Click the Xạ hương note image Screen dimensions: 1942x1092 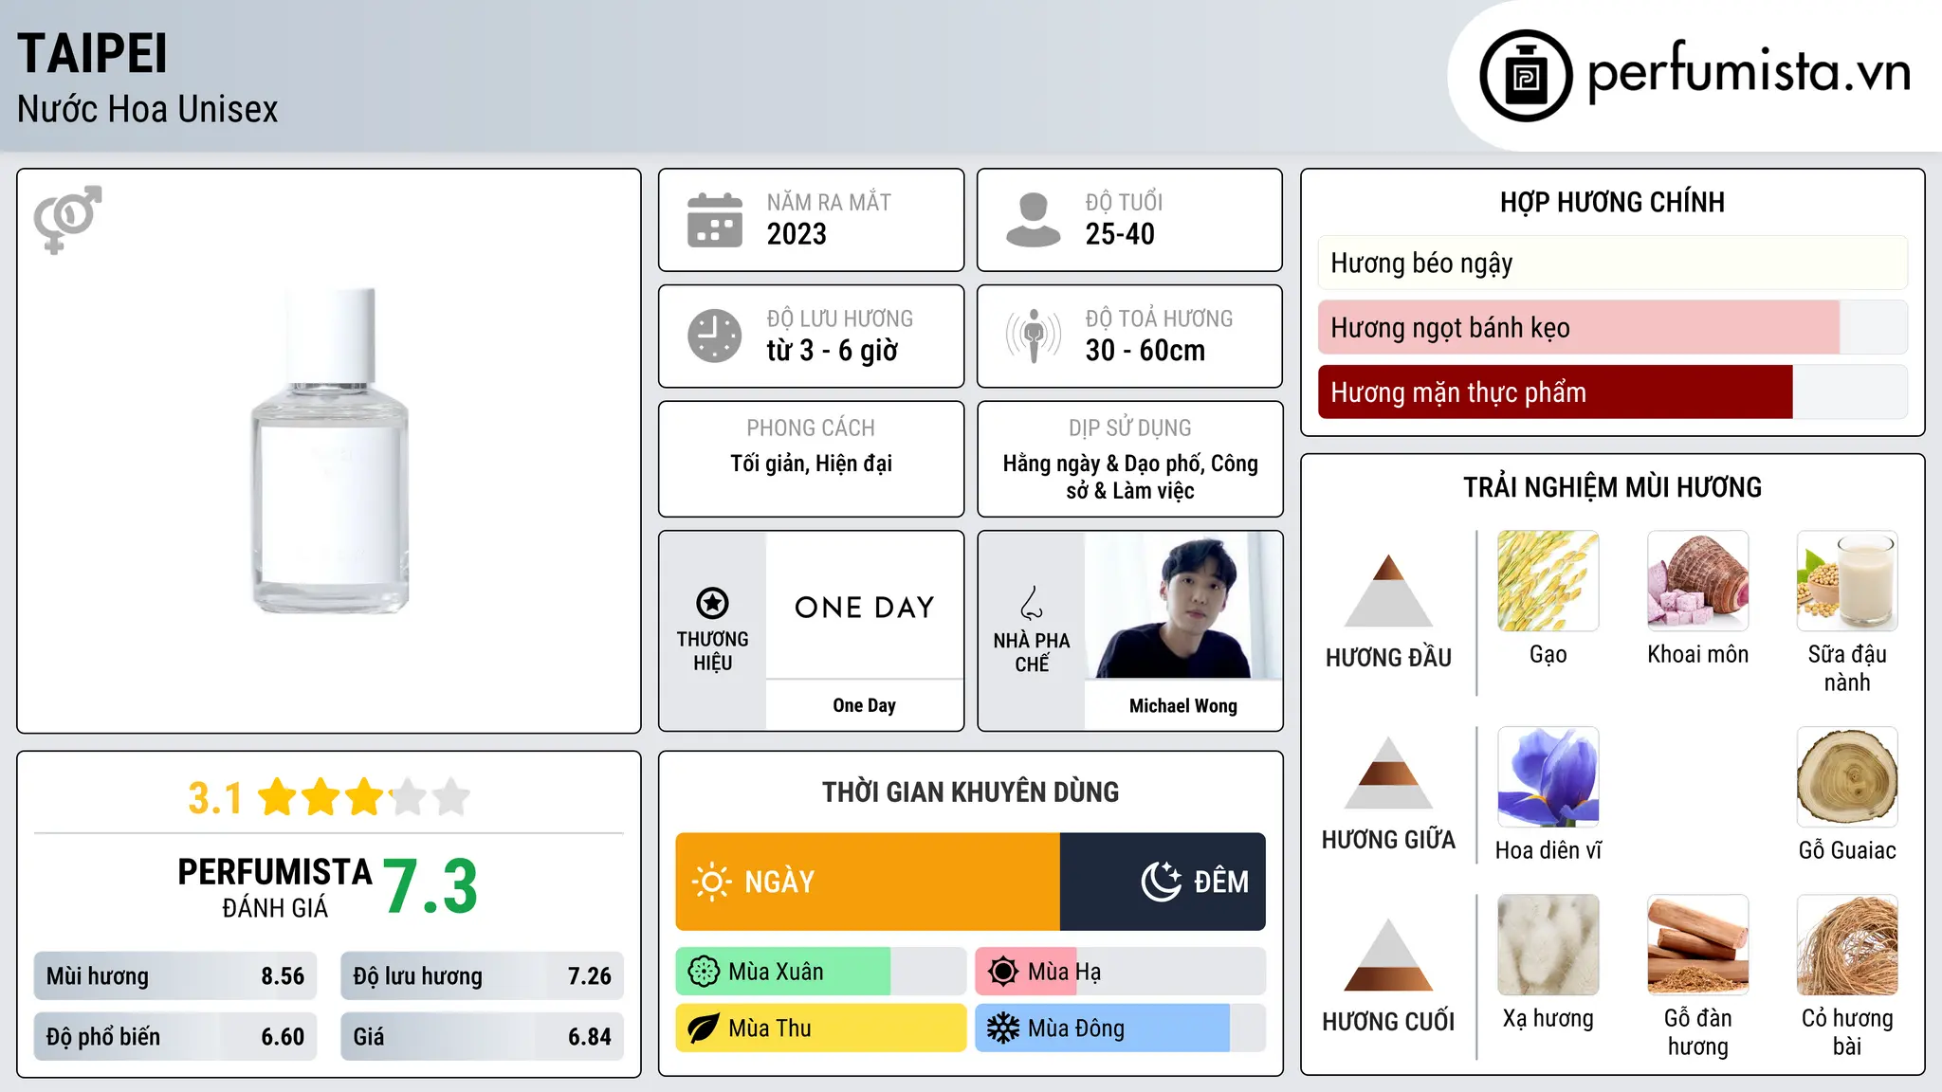coord(1548,945)
